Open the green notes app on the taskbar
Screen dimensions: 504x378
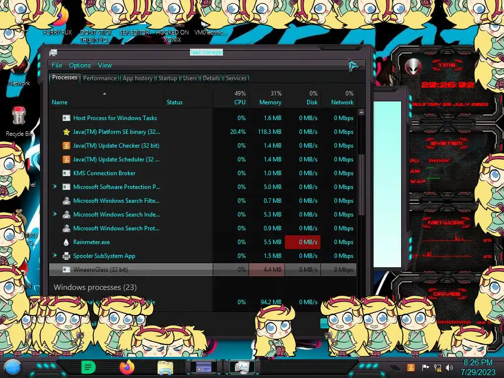tap(89, 367)
